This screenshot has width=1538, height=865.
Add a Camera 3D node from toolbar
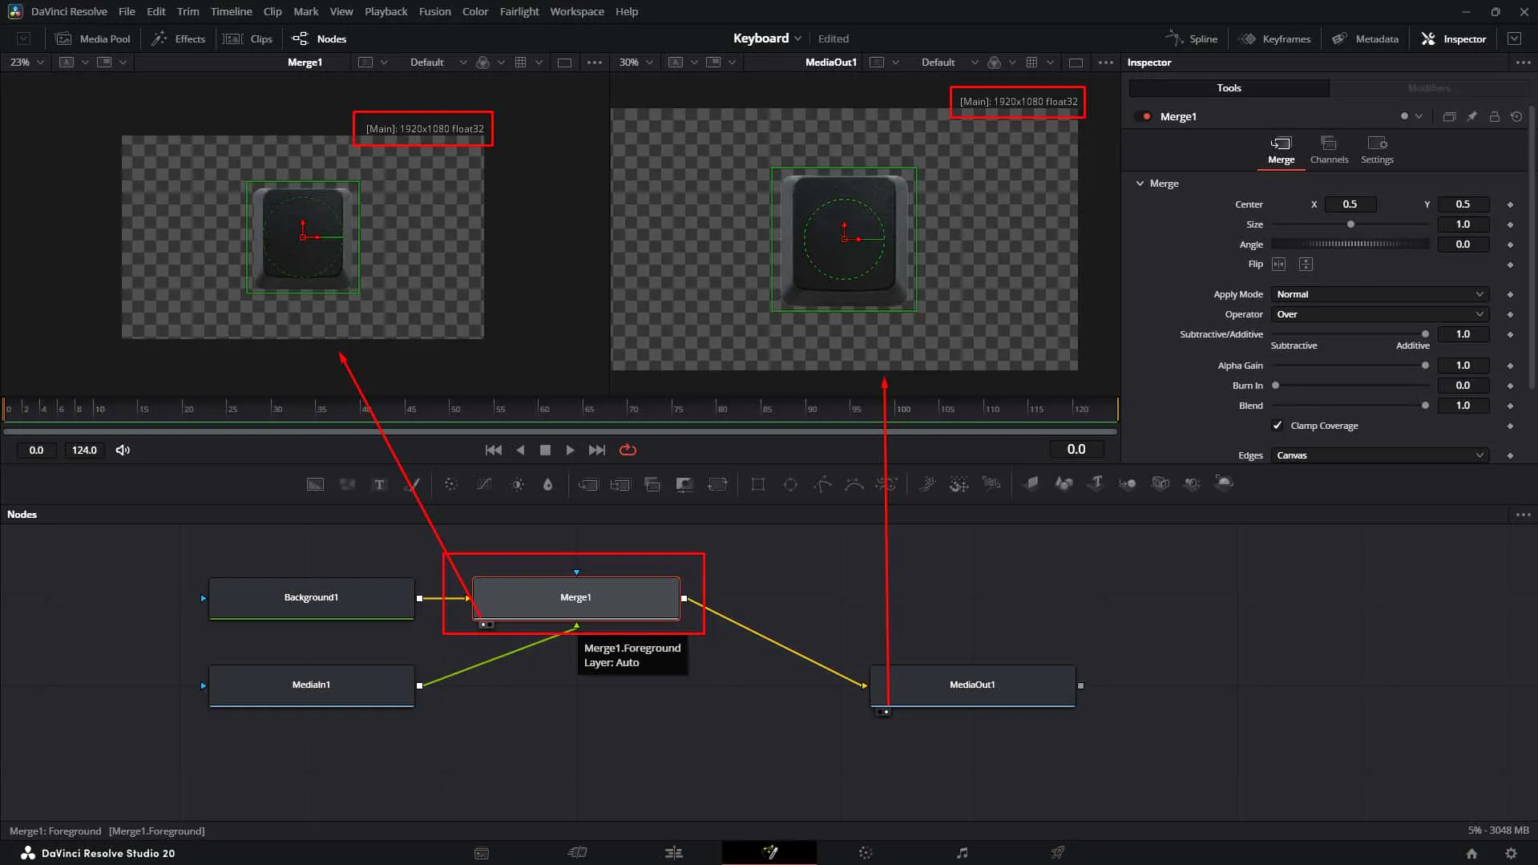point(1160,483)
